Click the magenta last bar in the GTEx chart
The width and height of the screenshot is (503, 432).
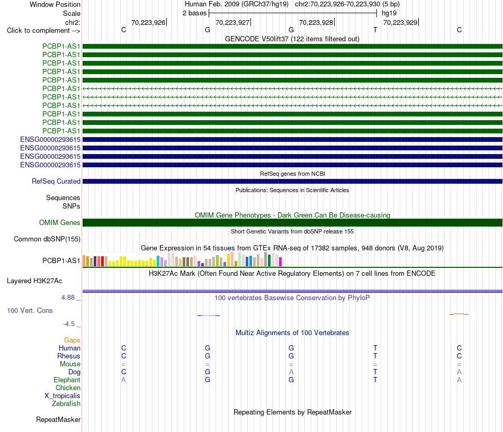[x=281, y=262]
